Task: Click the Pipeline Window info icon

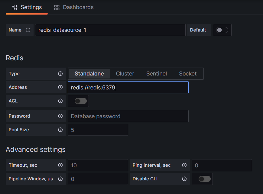Action: point(60,179)
